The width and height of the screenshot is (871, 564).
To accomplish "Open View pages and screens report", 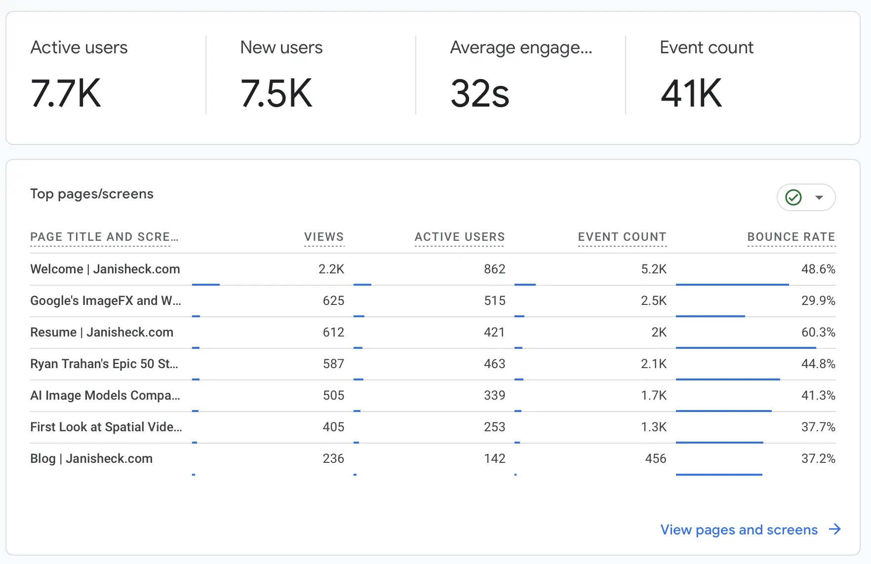I will point(739,529).
